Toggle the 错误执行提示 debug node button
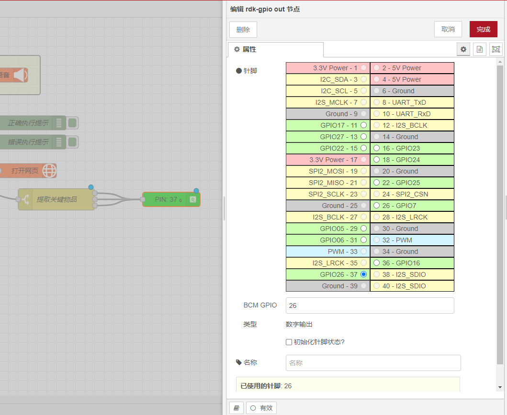Viewport: 507px width, 415px height. 72,142
